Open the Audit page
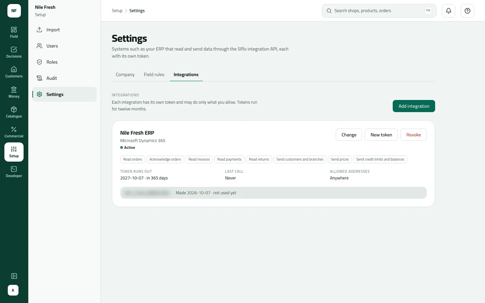485x303 pixels. [x=64, y=78]
